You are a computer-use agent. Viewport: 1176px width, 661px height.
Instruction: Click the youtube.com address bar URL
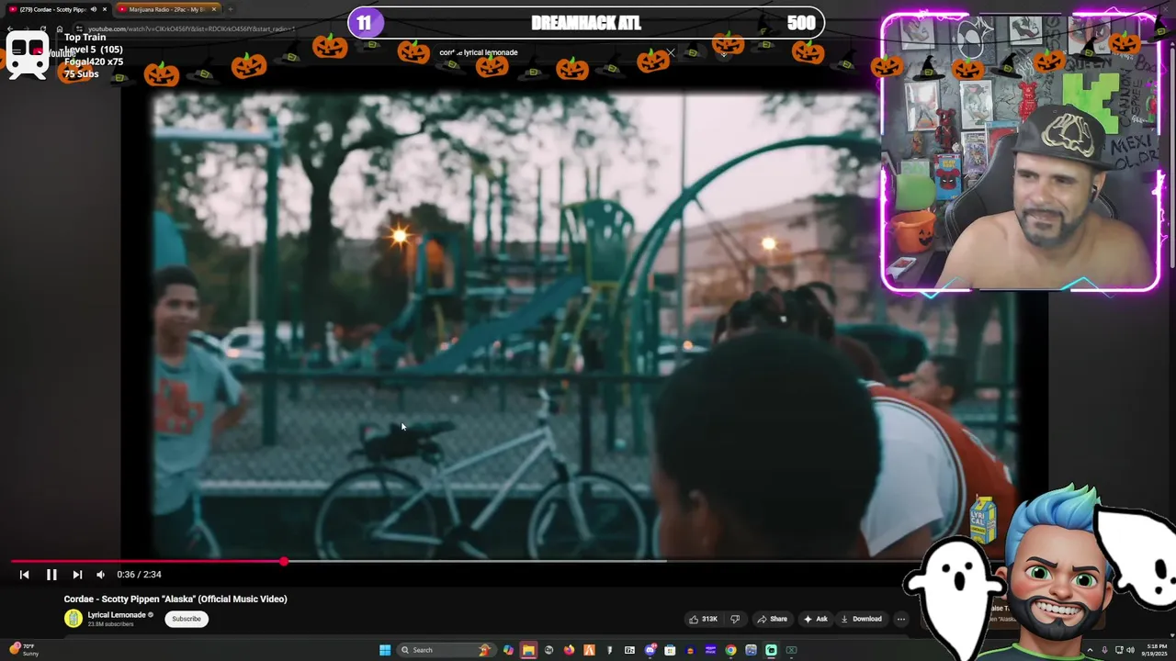coord(191,28)
